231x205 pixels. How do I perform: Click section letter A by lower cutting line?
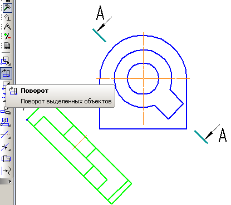(223, 135)
